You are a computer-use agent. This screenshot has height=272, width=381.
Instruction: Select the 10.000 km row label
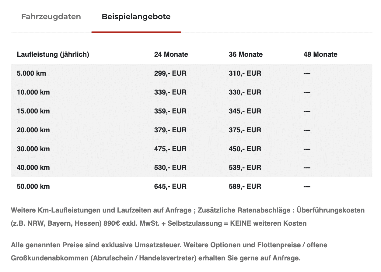click(33, 92)
